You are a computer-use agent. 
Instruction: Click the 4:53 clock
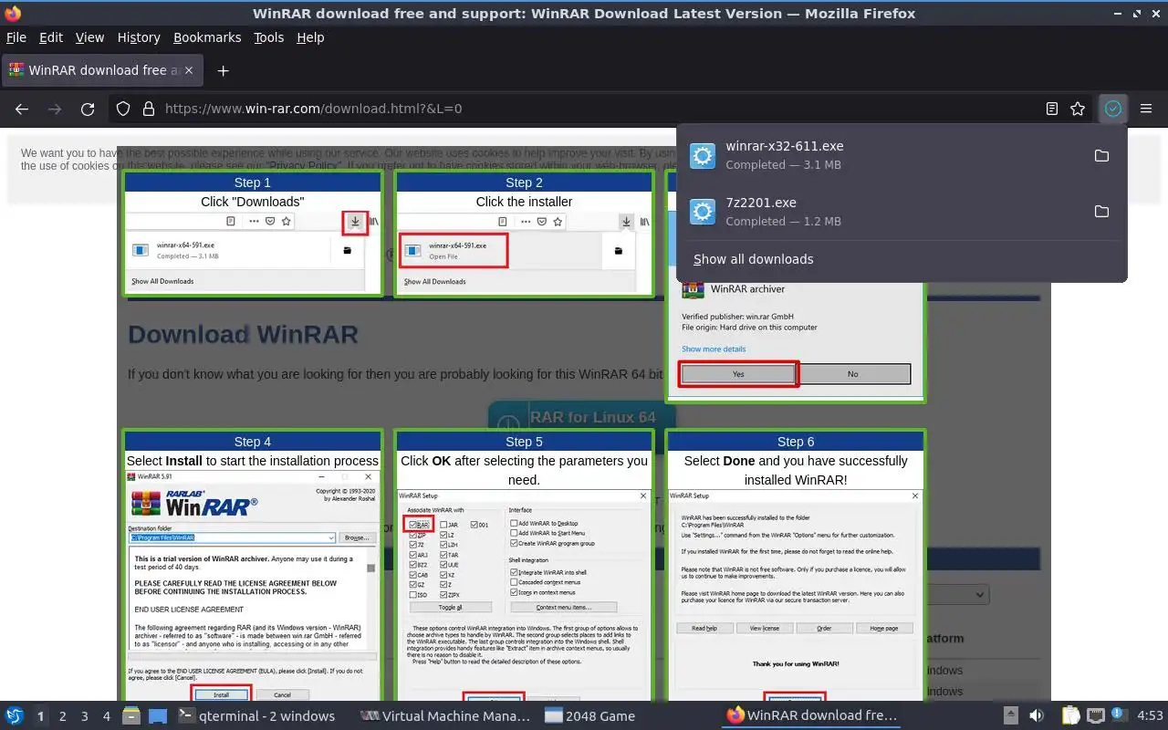tap(1150, 716)
